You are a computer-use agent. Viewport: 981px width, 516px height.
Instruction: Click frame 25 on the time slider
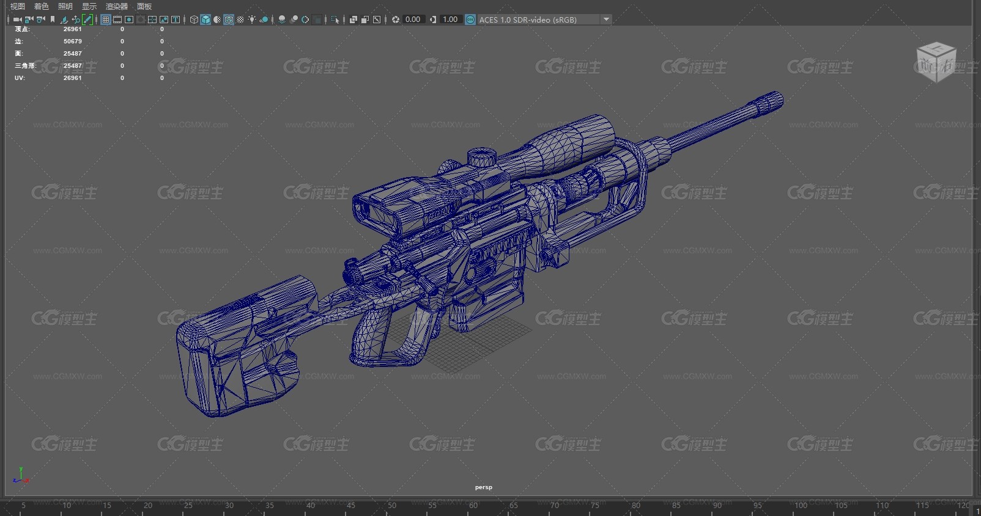point(188,506)
